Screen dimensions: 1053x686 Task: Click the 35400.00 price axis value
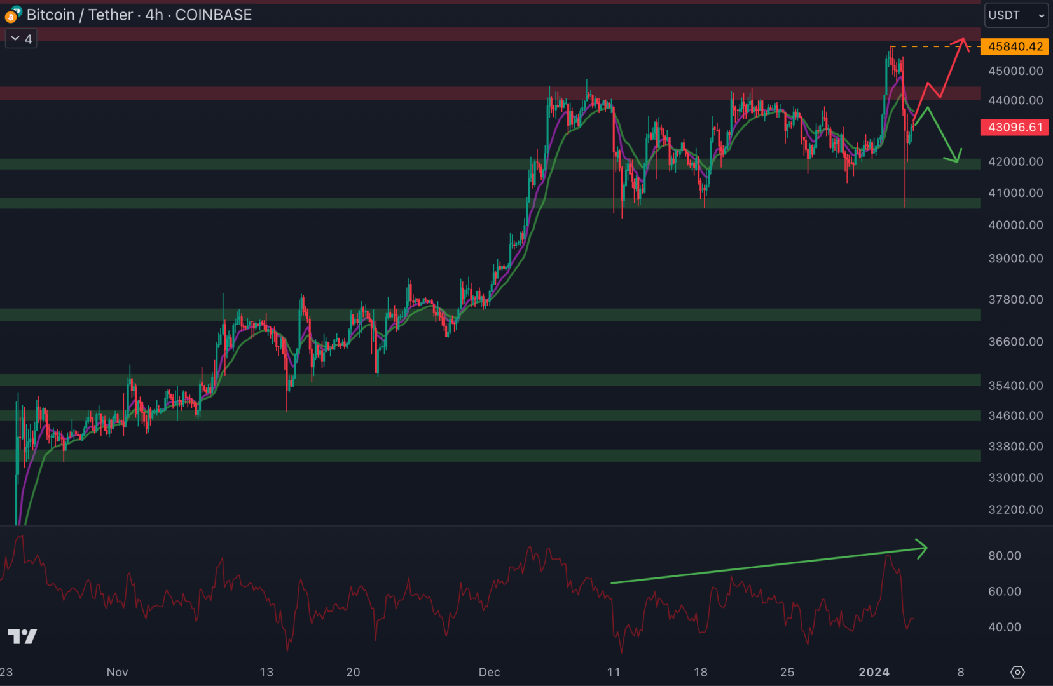(x=1015, y=386)
